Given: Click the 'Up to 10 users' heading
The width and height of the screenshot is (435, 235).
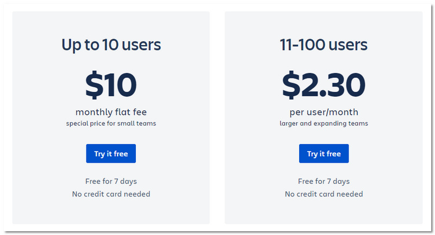Looking at the screenshot, I should point(111,45).
